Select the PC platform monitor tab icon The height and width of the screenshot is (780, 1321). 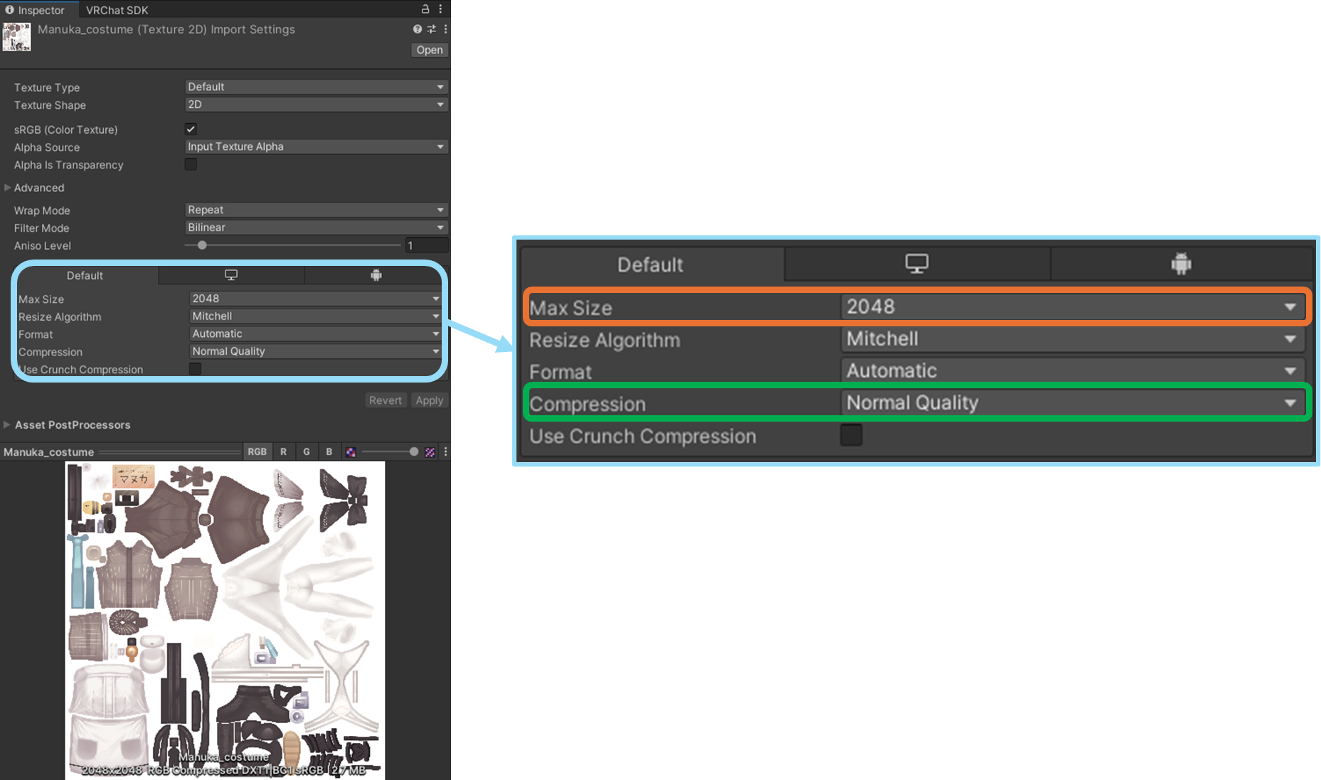click(x=231, y=275)
